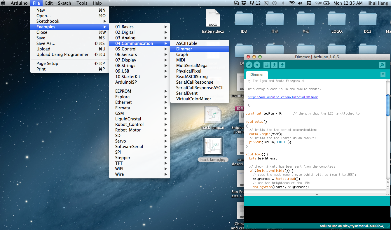The image size is (391, 230).
Task: Expand the WiFi library examples
Action: [x=139, y=169]
